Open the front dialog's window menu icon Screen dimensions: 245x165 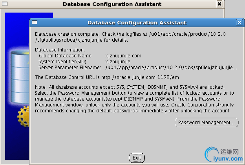point(35,23)
